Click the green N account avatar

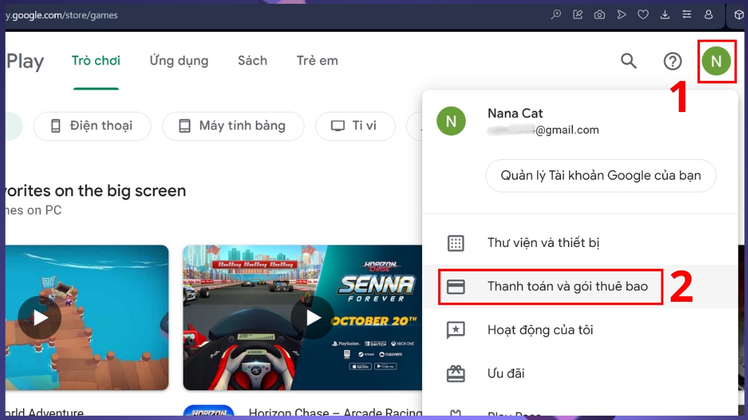pyautogui.click(x=717, y=61)
